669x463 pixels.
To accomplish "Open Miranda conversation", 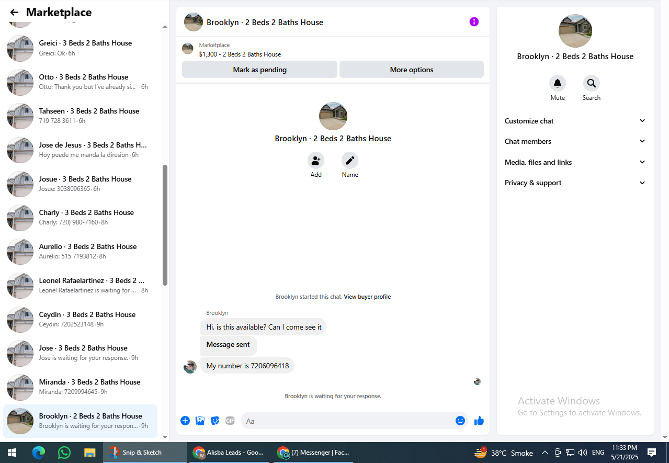I will click(81, 387).
